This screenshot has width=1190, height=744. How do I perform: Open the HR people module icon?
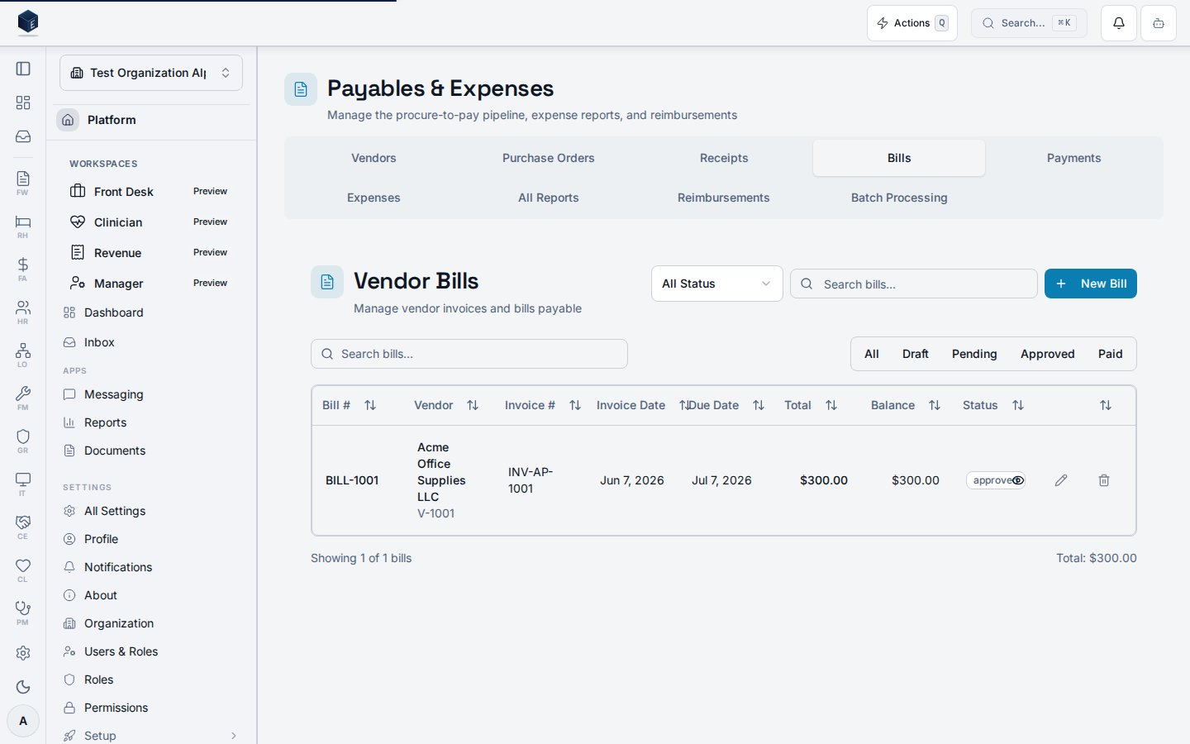(x=23, y=312)
